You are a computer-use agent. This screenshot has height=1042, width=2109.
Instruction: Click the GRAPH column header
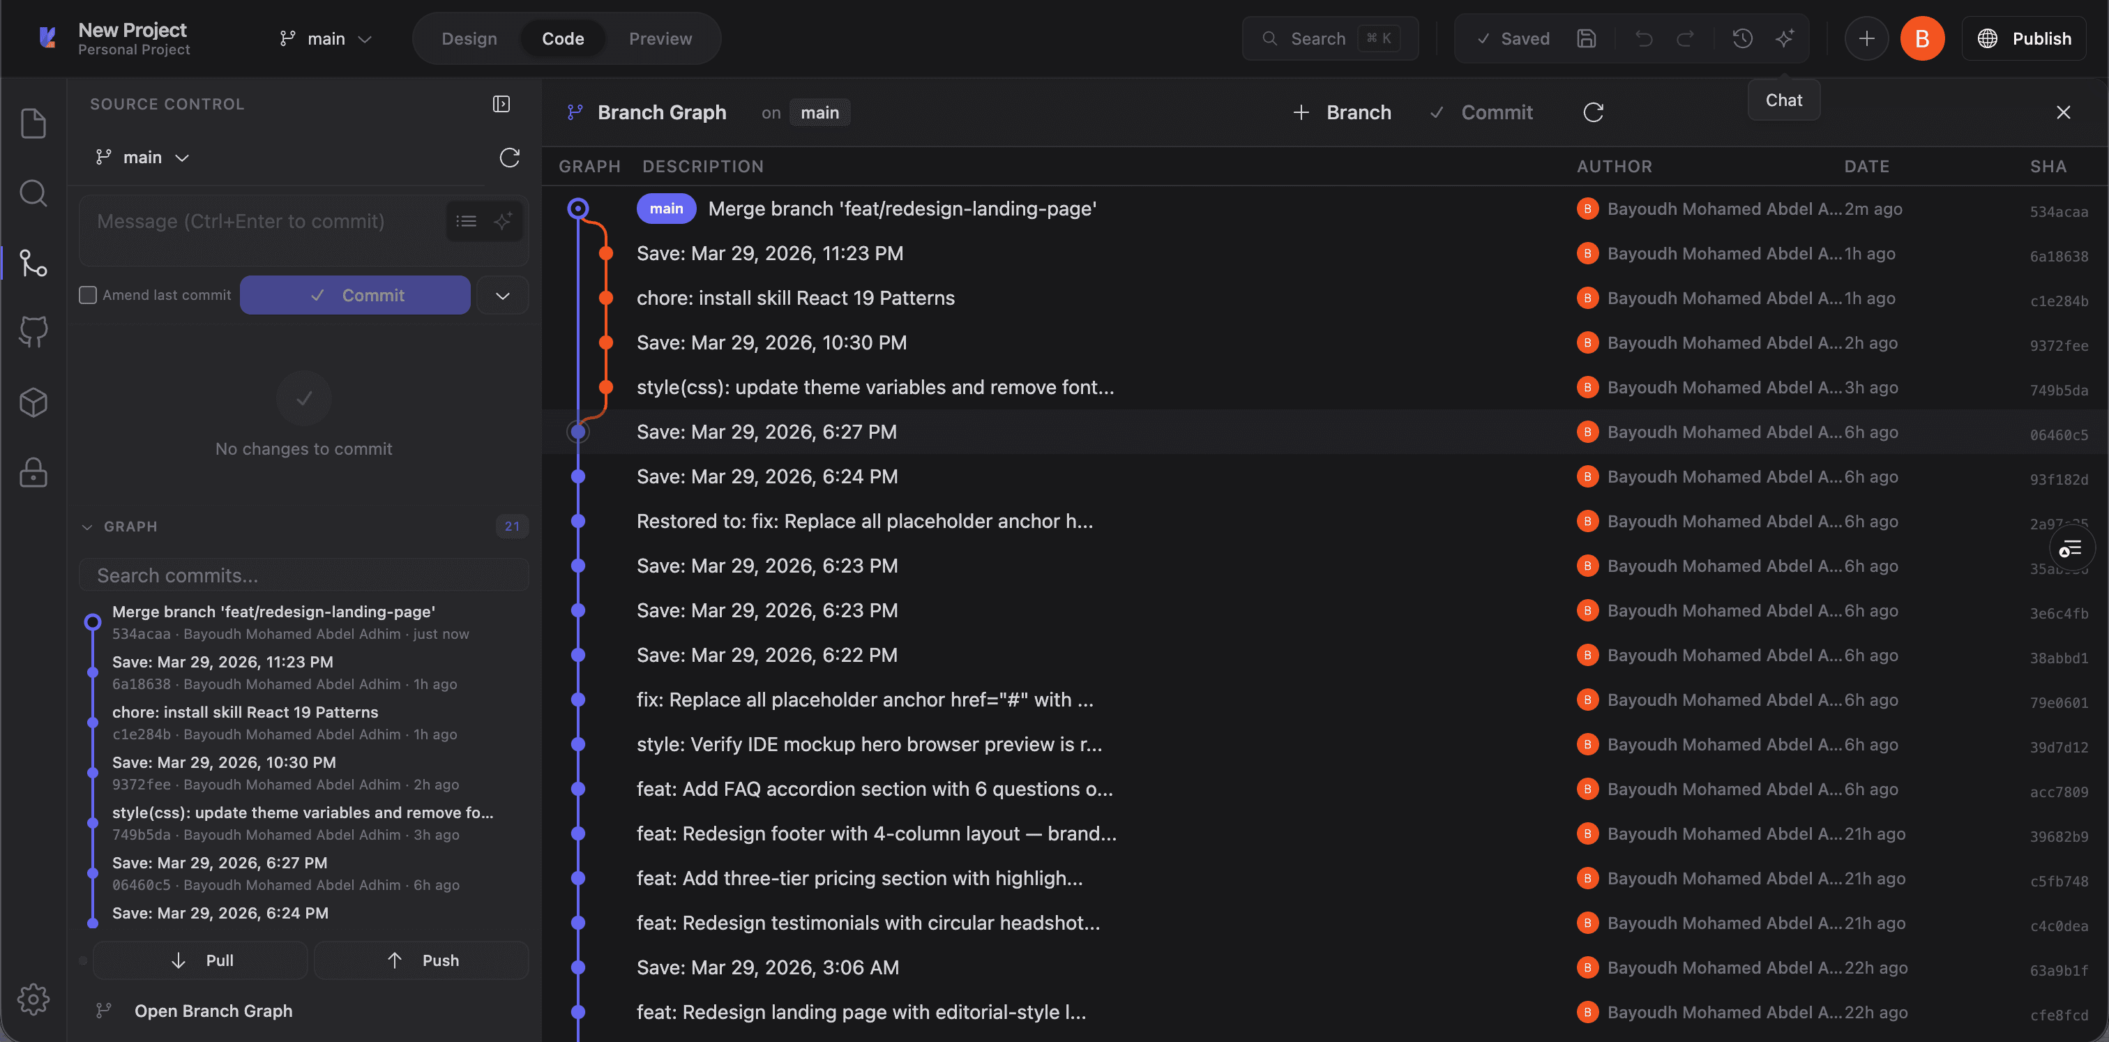point(589,166)
